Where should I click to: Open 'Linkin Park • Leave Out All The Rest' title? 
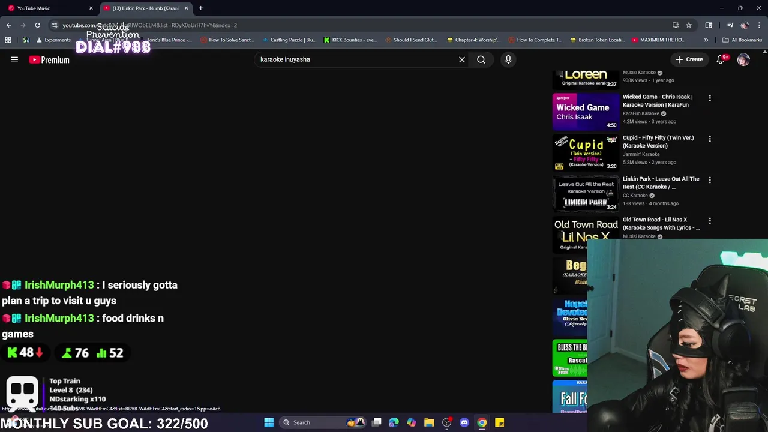click(661, 182)
